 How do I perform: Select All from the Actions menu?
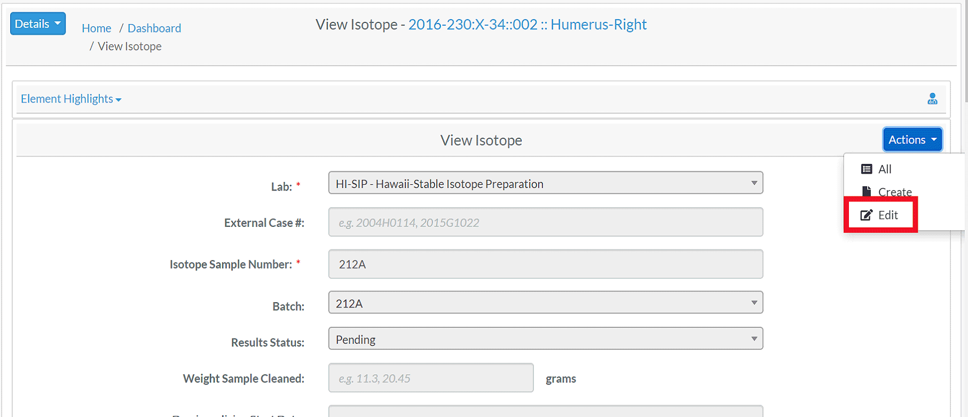pos(885,169)
